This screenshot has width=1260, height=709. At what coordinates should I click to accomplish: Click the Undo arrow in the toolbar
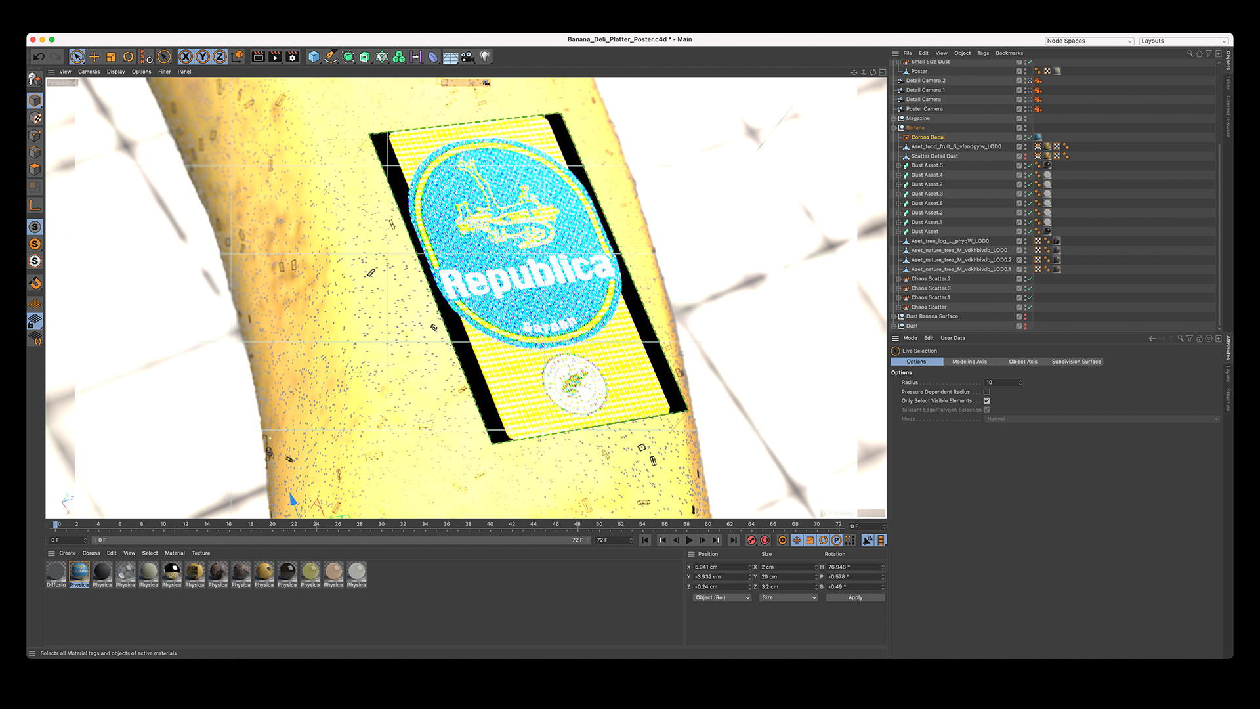(39, 57)
